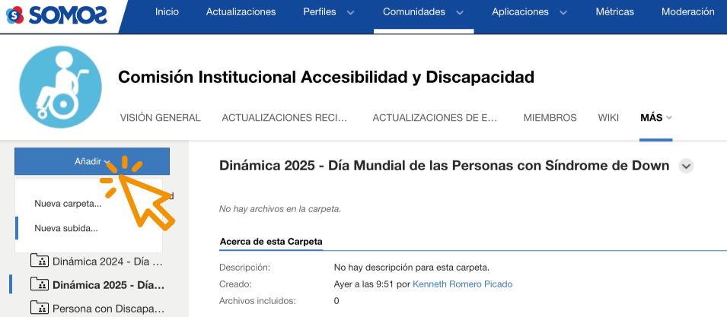Select Nueva carpeta... from Añadir menu
This screenshot has width=727, height=317.
coord(68,204)
